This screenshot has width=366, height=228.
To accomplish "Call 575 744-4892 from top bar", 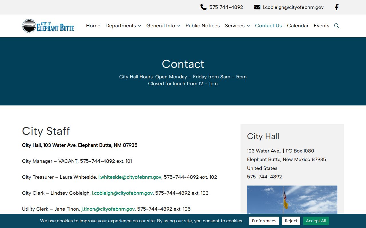I will [x=226, y=7].
